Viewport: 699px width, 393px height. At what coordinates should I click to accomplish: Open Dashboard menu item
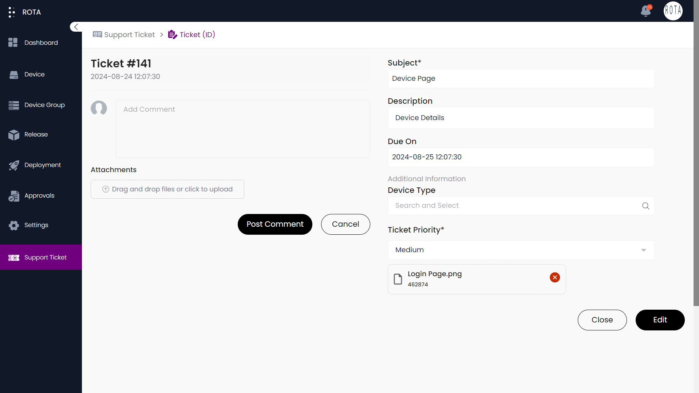[41, 43]
